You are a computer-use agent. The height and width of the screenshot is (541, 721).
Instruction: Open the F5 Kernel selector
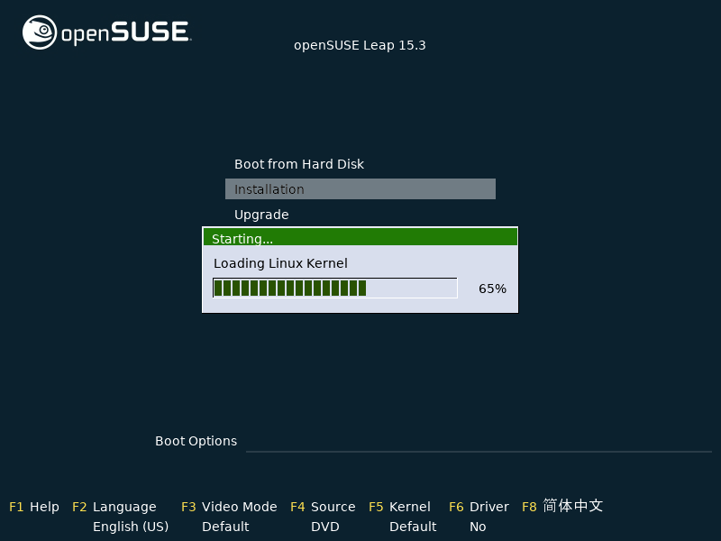pos(399,507)
